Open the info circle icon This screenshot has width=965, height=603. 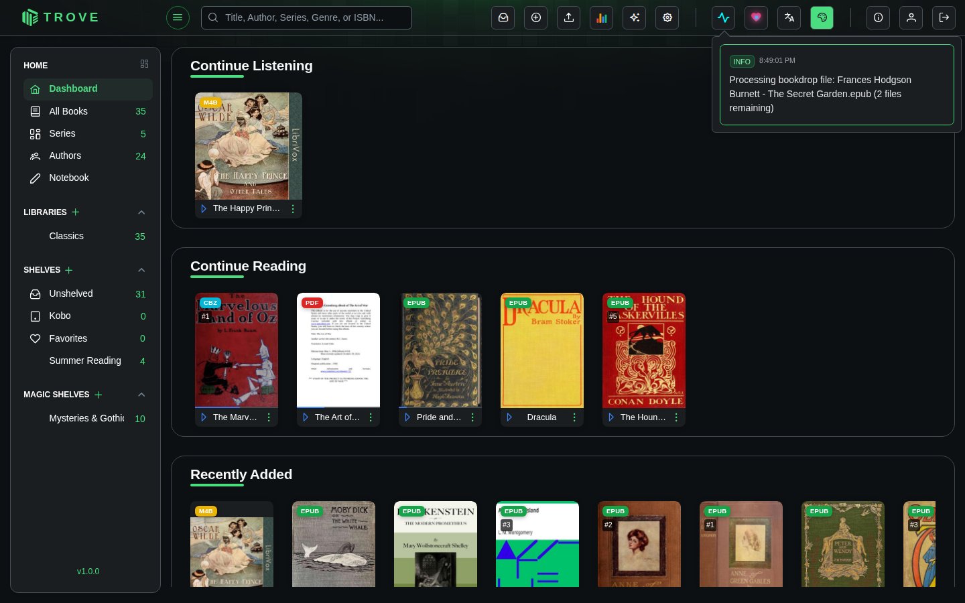click(x=878, y=17)
